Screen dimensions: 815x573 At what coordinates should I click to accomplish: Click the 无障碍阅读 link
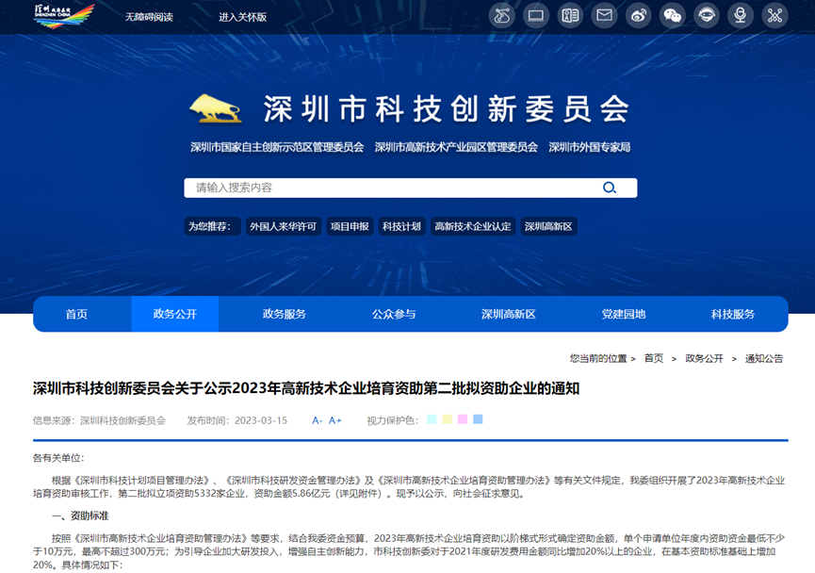[149, 17]
